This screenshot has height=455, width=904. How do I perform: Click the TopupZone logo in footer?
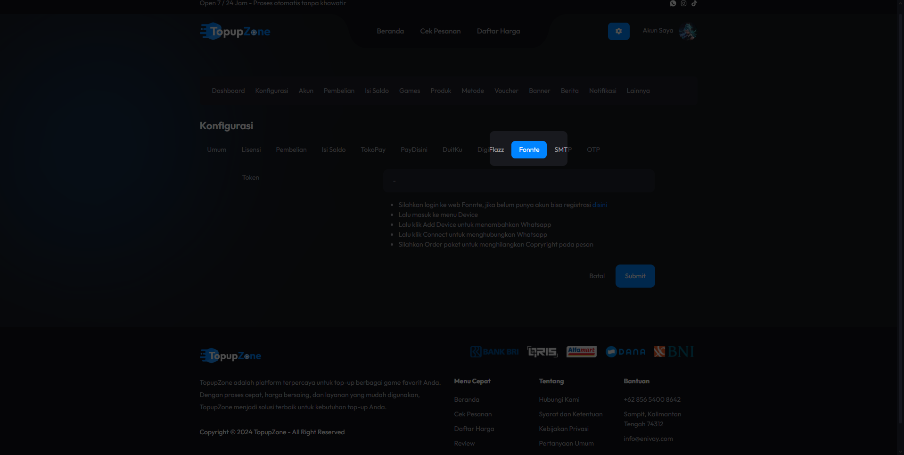[x=230, y=356]
